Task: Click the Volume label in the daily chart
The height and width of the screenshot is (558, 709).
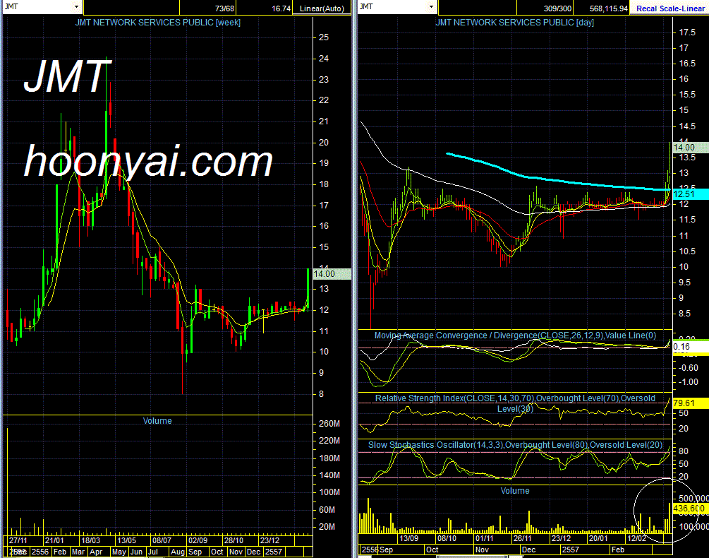Action: tap(515, 491)
